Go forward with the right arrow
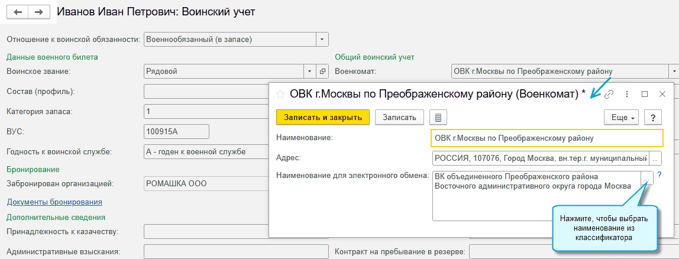 (38, 12)
